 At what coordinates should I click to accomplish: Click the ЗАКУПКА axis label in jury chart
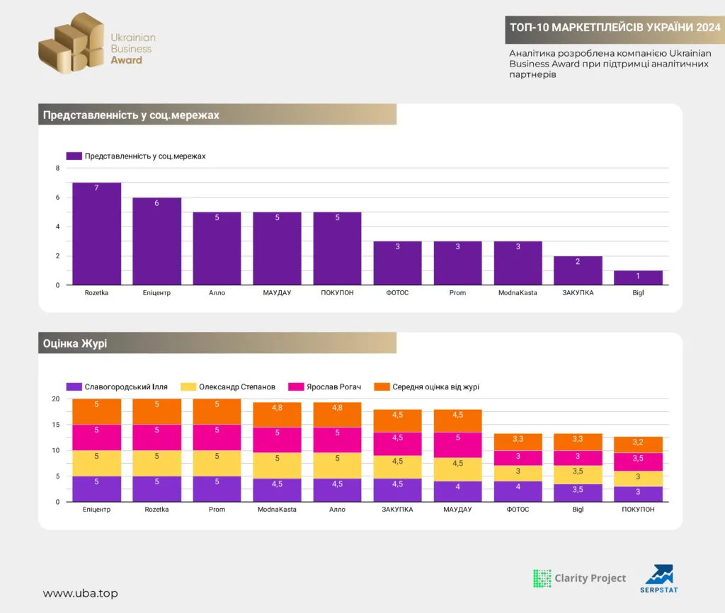point(398,510)
